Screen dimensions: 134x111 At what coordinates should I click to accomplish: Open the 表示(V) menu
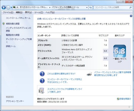tap(29, 12)
